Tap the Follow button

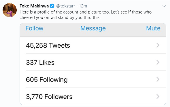click(34, 28)
